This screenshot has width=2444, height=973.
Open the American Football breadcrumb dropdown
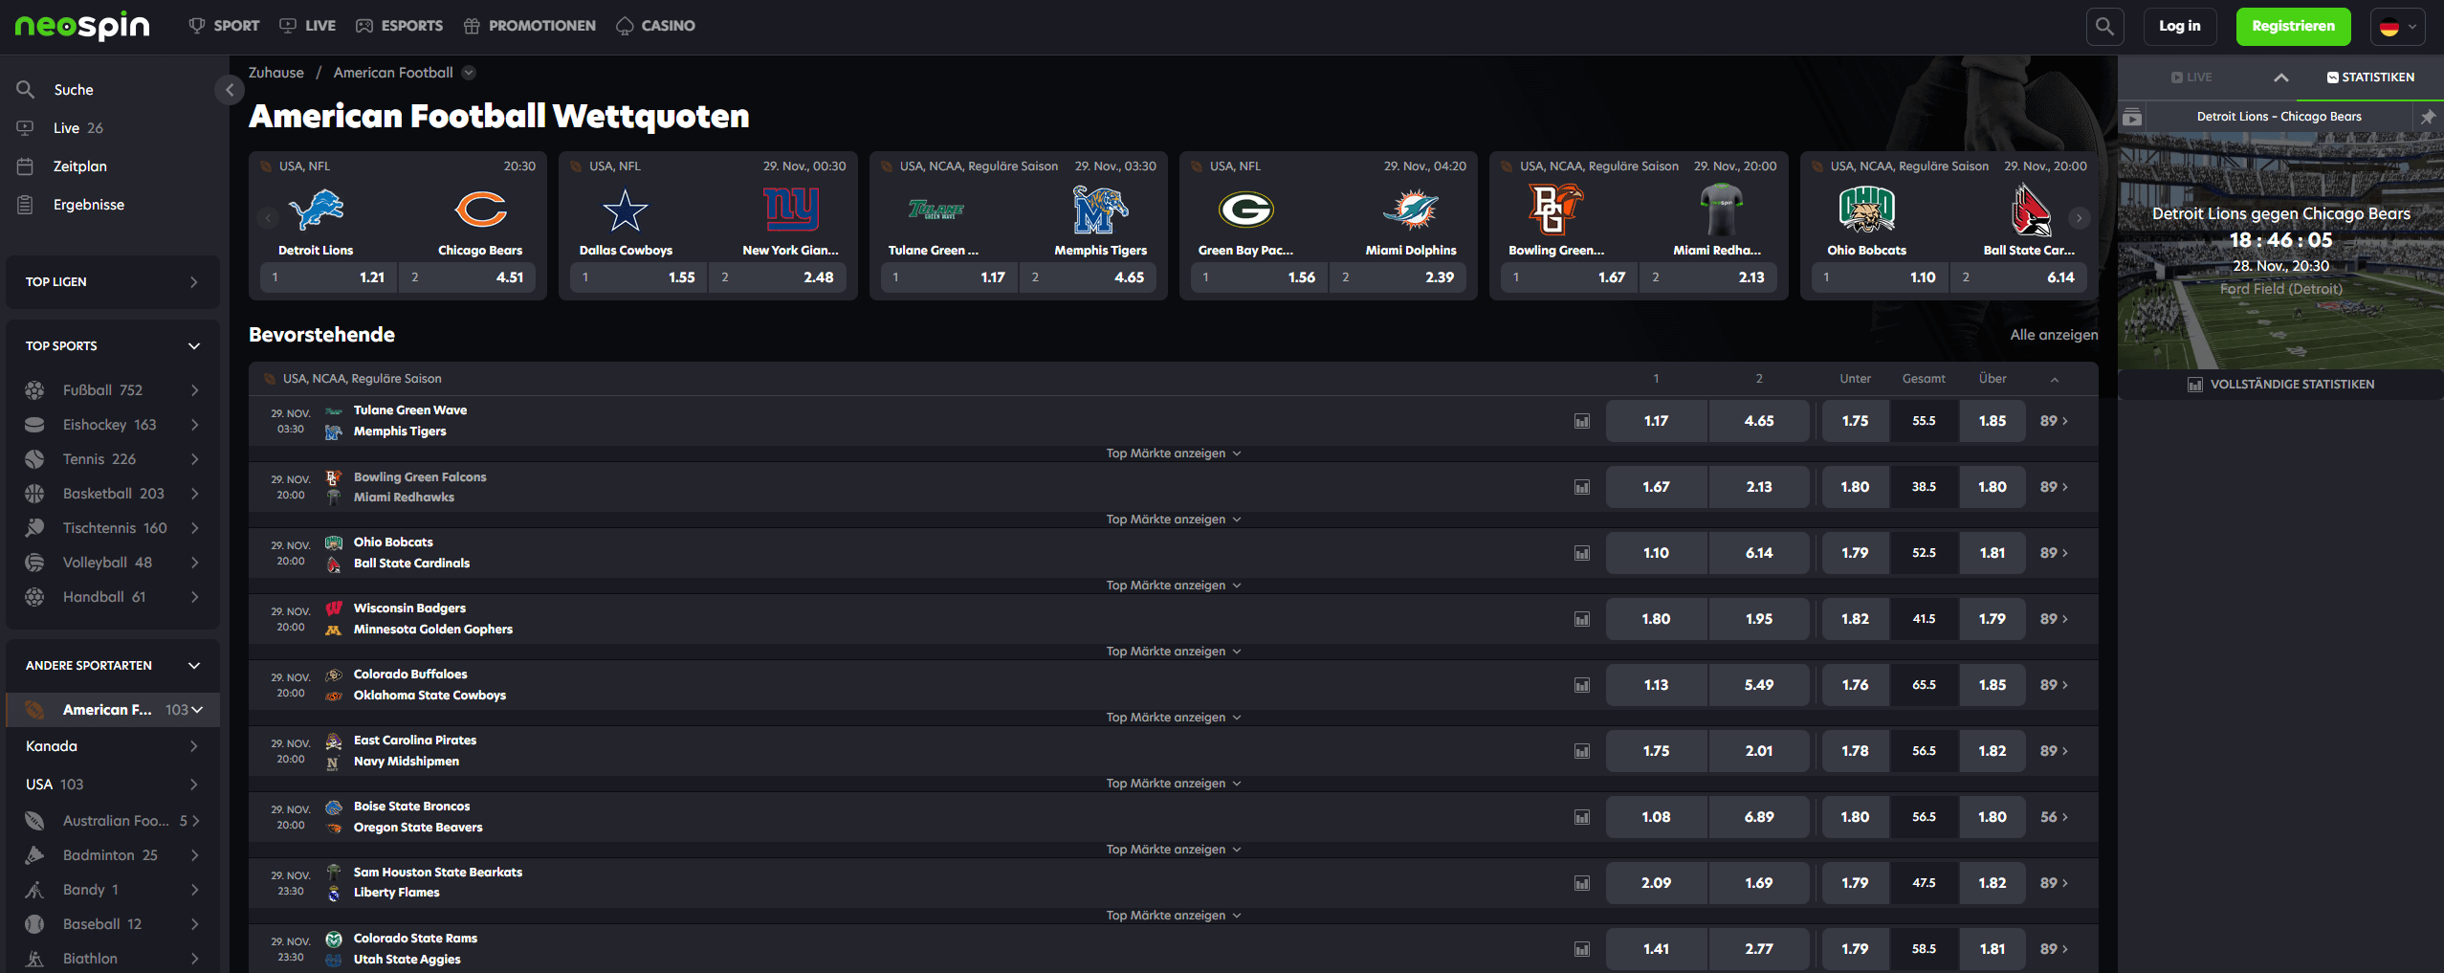(469, 73)
